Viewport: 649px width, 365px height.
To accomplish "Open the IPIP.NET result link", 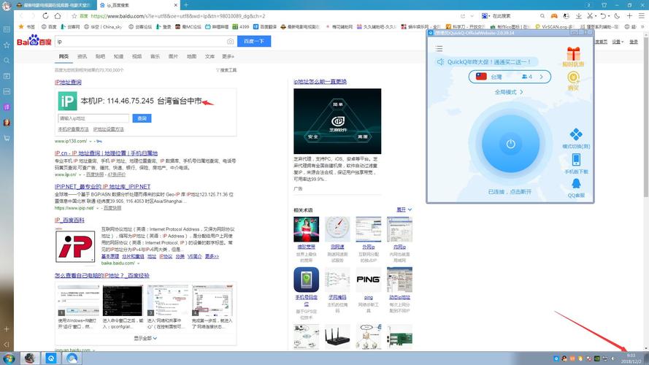I will (102, 187).
